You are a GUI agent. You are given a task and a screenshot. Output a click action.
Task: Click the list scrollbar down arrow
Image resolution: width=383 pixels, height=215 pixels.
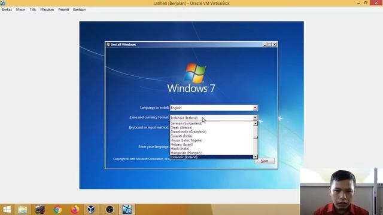tap(256, 156)
